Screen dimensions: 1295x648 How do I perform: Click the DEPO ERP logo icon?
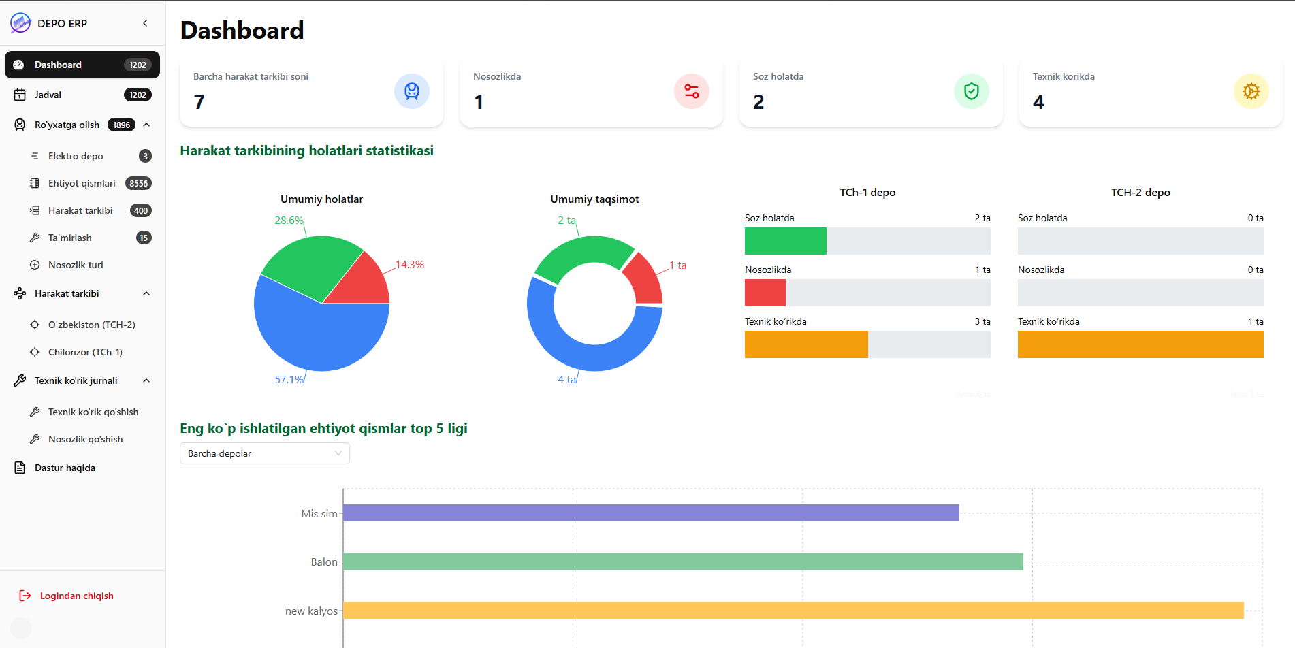(20, 23)
